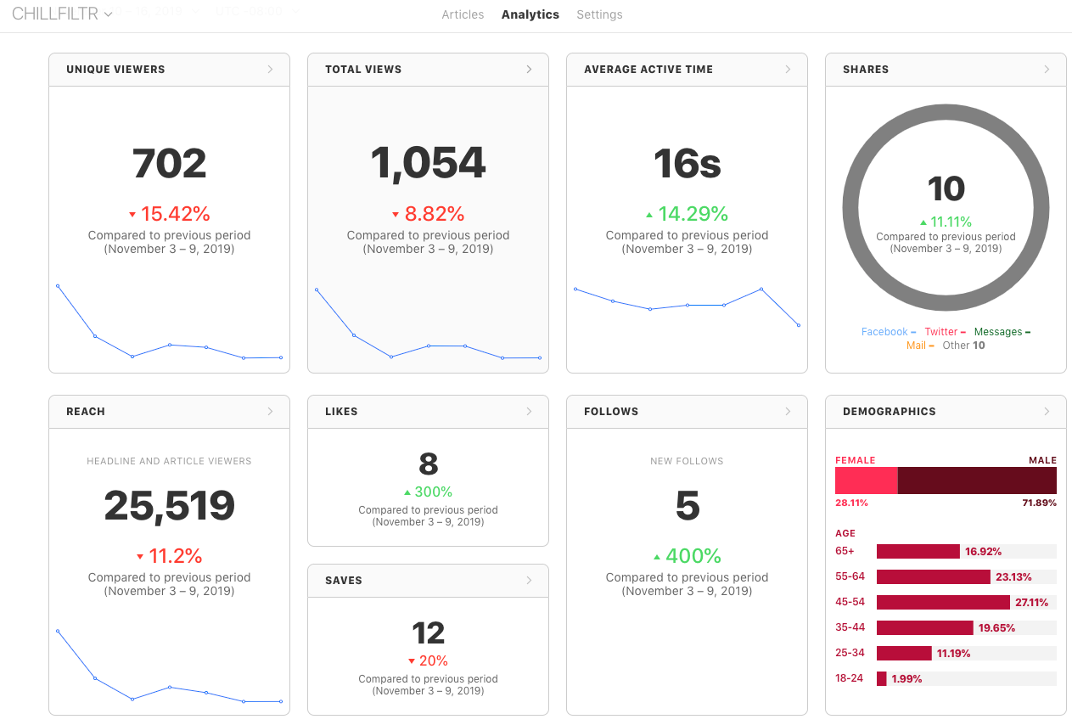
Task: Click NEW FOLLOWS label in Follows card
Action: point(687,461)
